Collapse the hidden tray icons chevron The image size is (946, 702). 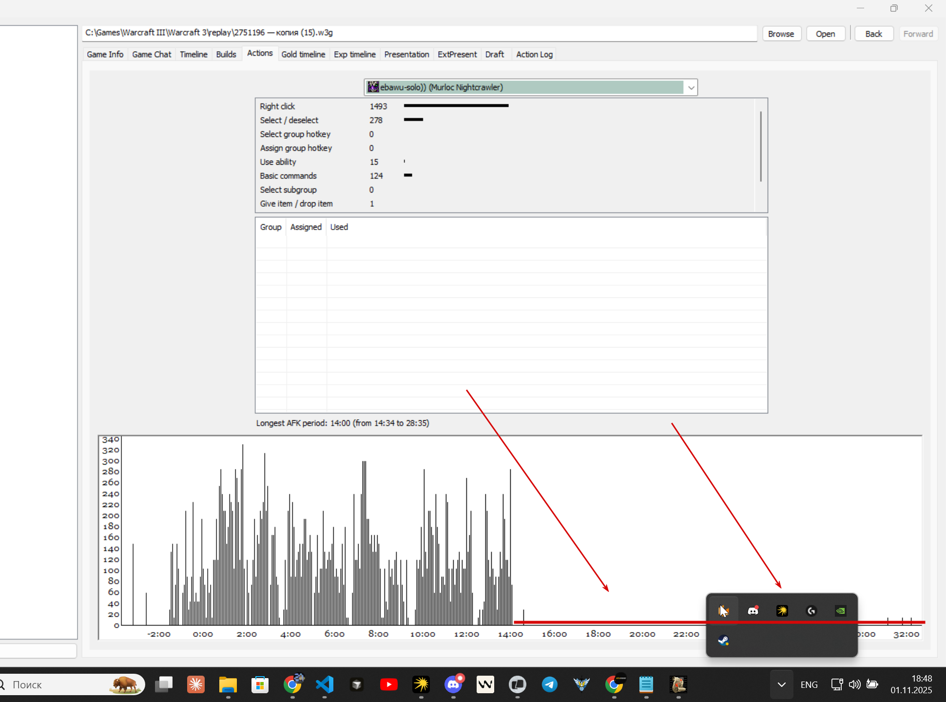tap(781, 684)
